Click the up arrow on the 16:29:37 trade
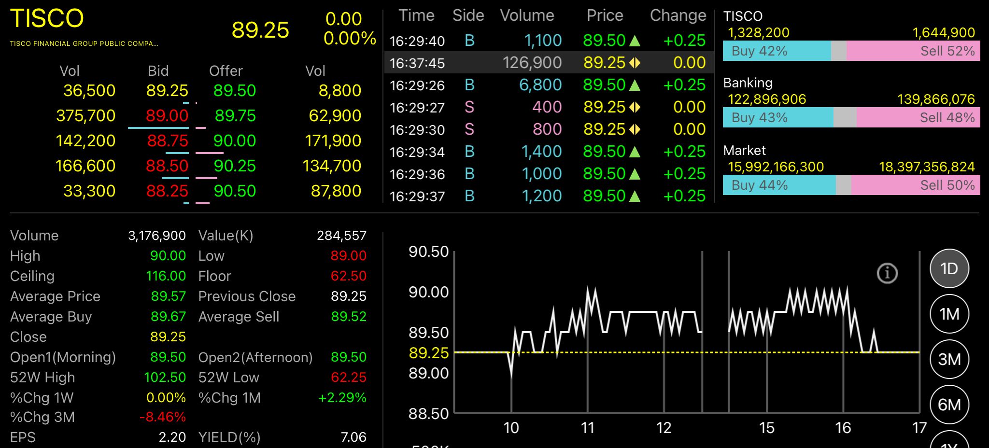989x448 pixels. (x=635, y=196)
